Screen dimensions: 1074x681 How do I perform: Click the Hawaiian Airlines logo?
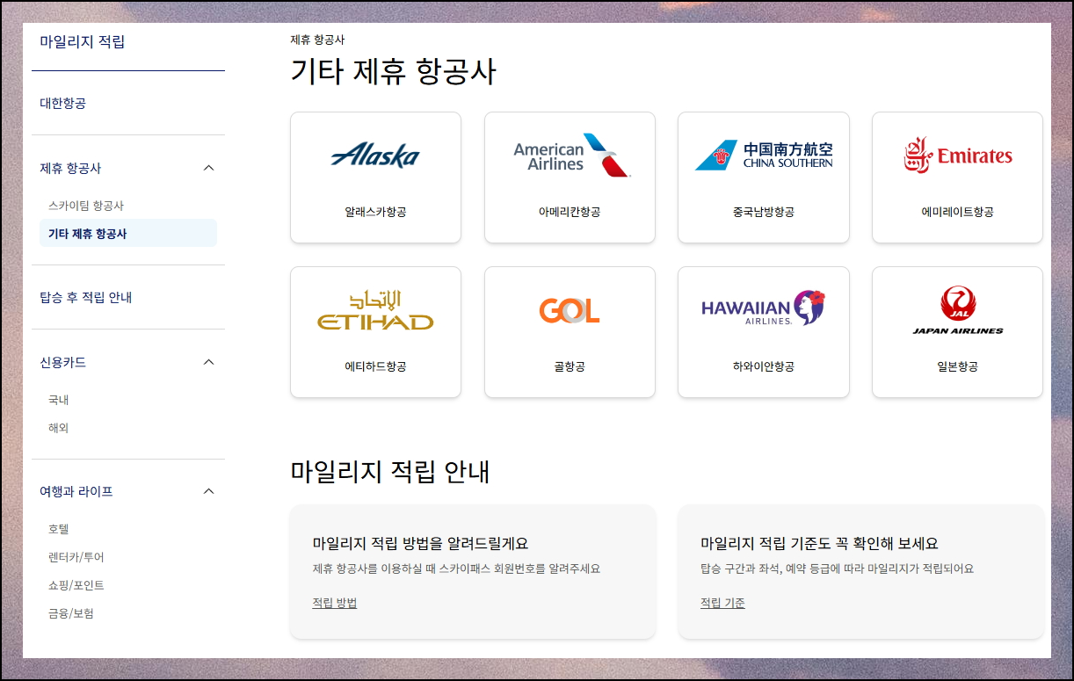(764, 308)
